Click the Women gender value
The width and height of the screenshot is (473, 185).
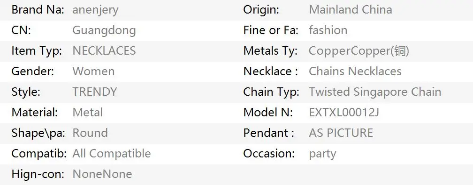93,71
